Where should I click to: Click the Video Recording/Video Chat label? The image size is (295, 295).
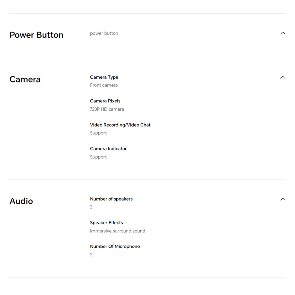[x=120, y=125]
